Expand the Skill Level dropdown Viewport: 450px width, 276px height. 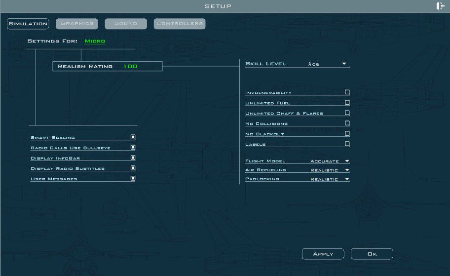coord(344,64)
